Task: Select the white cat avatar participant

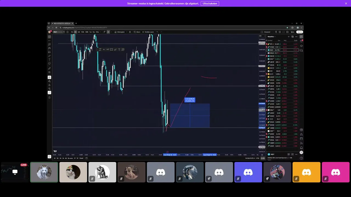Action: pos(44,172)
